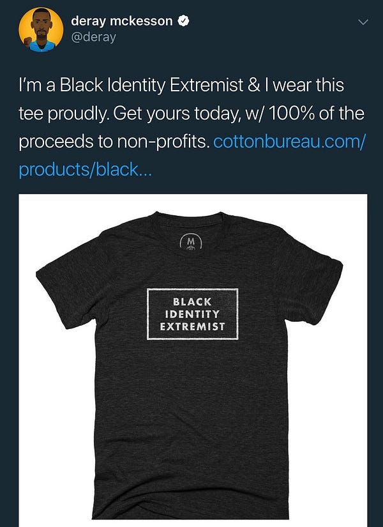The width and height of the screenshot is (383, 527).
Task: Click the blue verified badge
Action: coord(183,21)
